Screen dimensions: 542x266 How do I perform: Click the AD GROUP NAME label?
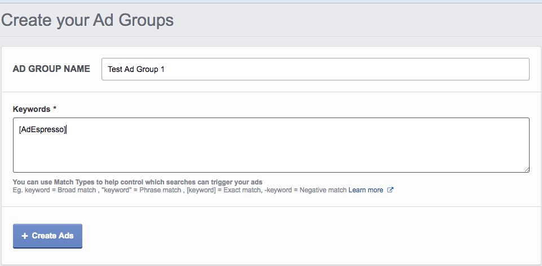pos(51,69)
